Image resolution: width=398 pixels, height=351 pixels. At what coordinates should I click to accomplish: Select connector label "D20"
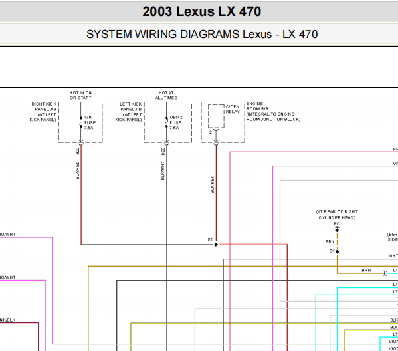[x=163, y=152]
